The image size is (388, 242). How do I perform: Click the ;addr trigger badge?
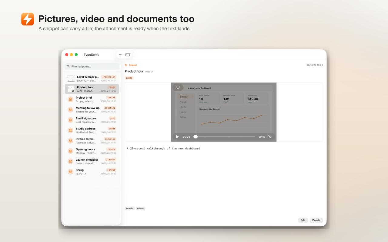point(112,129)
